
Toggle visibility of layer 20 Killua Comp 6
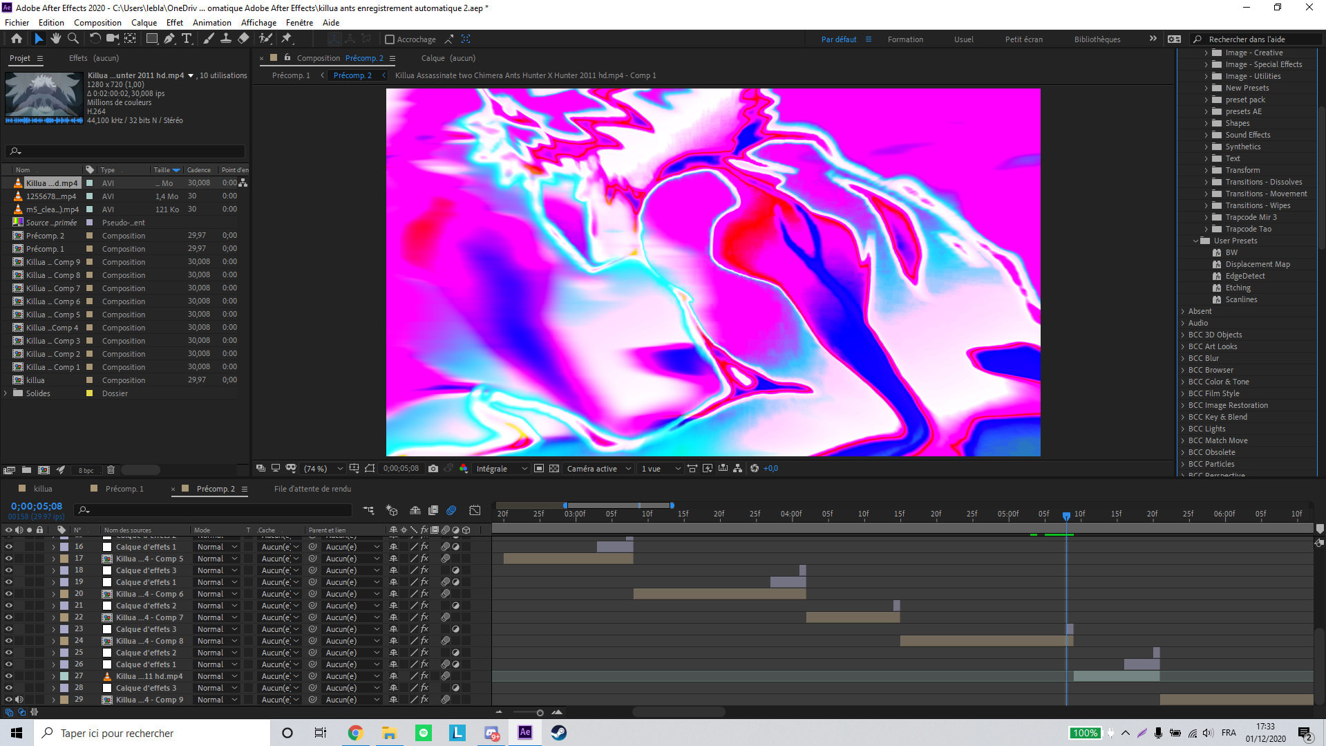click(9, 594)
